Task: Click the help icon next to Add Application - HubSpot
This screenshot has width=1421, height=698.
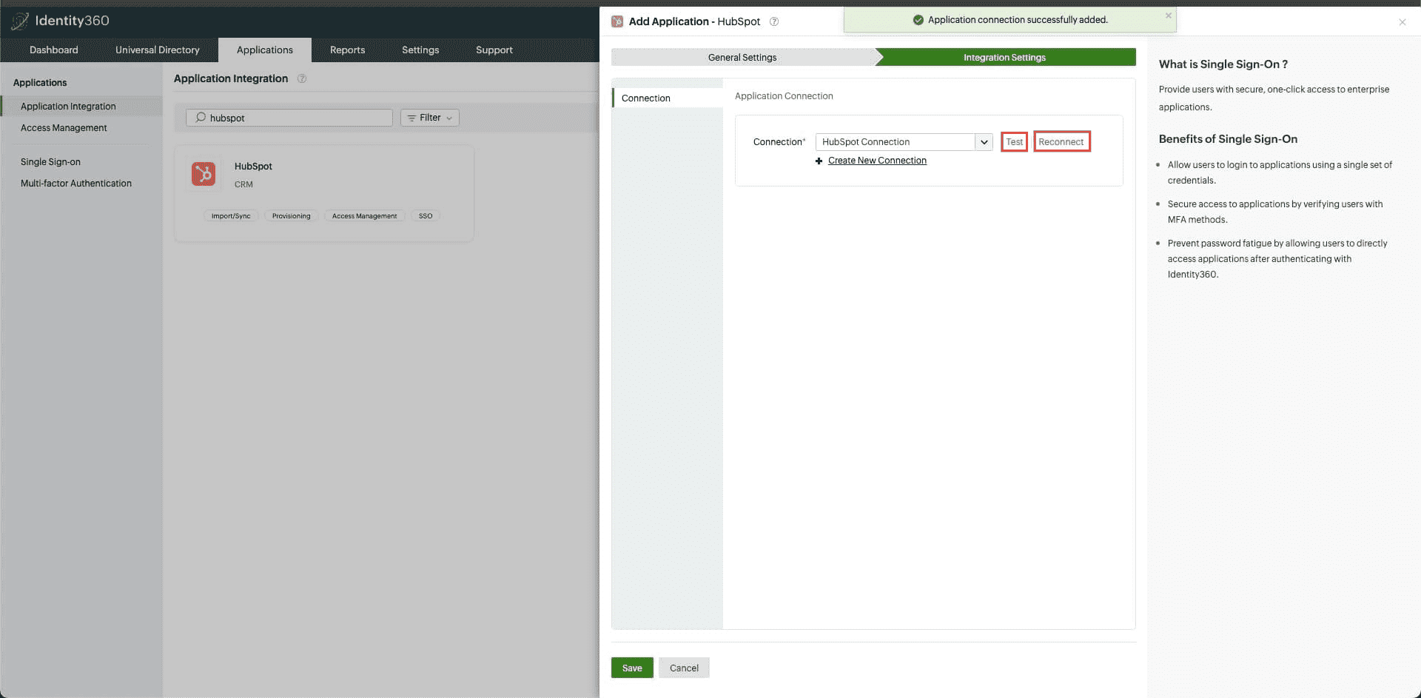Action: pyautogui.click(x=774, y=21)
